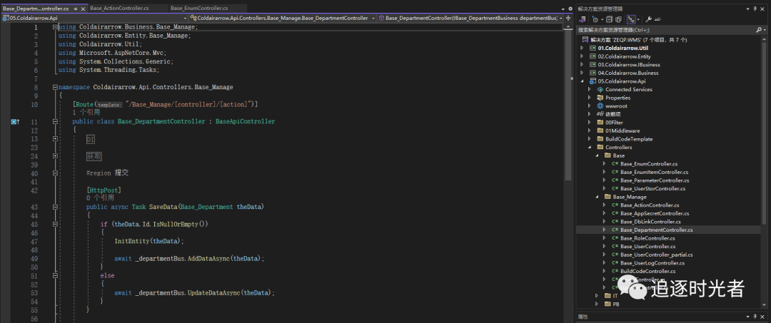Open the editor tab list dropdown arrow
Screen dimensions: 771x323
tap(563, 9)
